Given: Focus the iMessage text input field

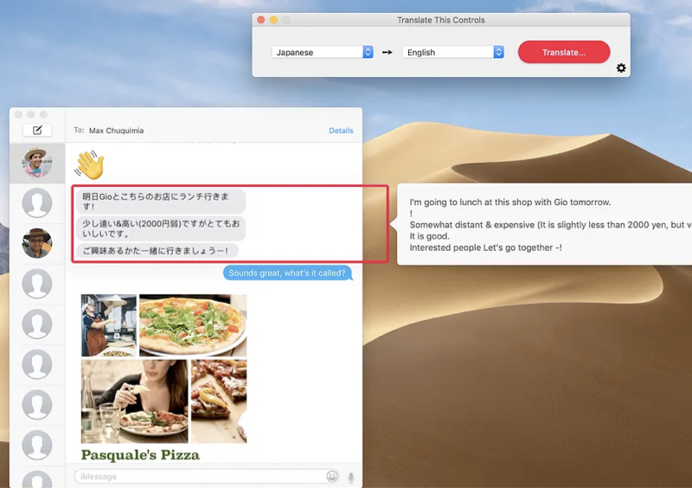Looking at the screenshot, I should coord(207,477).
